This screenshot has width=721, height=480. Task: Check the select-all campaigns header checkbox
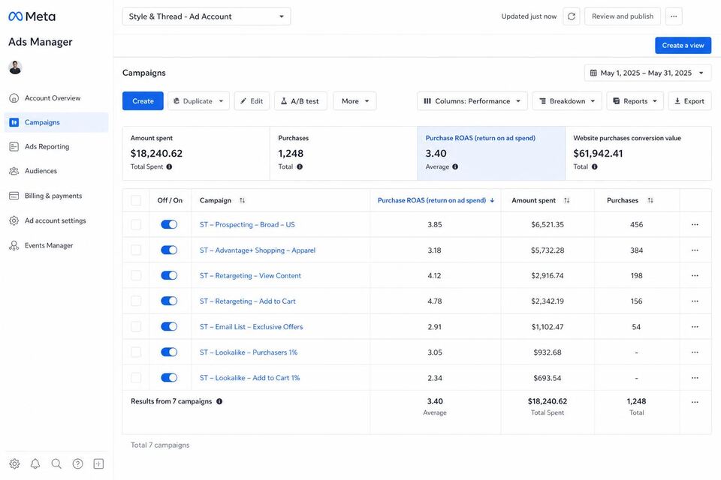click(x=136, y=200)
